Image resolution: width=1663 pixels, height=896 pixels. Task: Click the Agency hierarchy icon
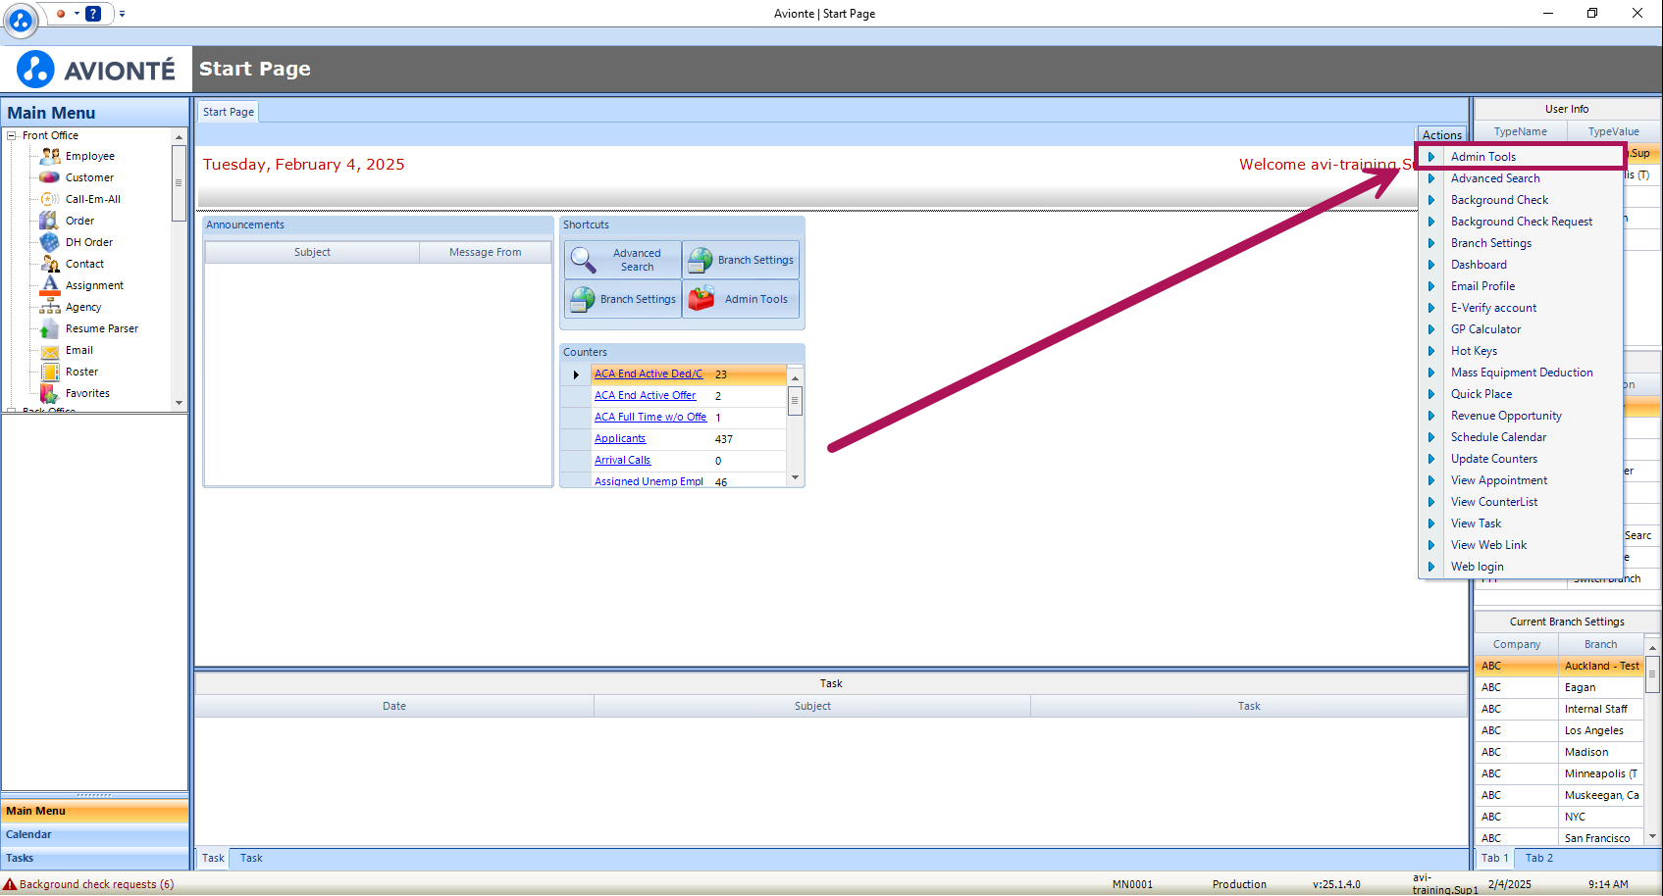tap(50, 307)
